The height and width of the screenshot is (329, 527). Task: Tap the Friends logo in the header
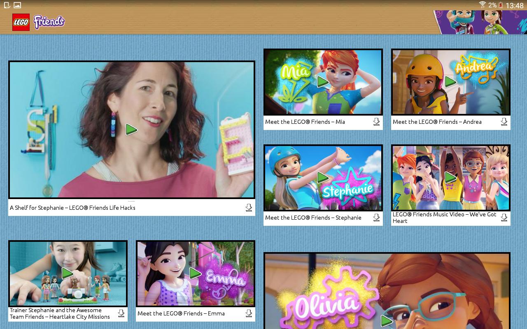[49, 22]
